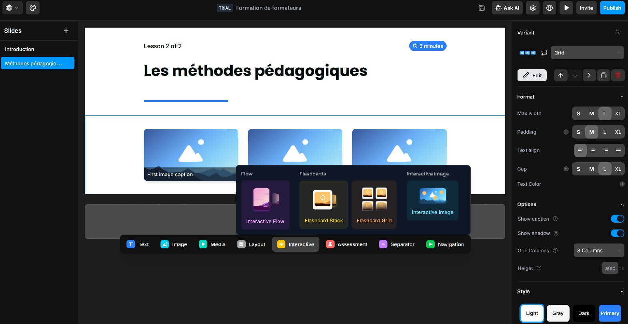Toggle Show caption switch
The width and height of the screenshot is (628, 324).
pos(617,219)
